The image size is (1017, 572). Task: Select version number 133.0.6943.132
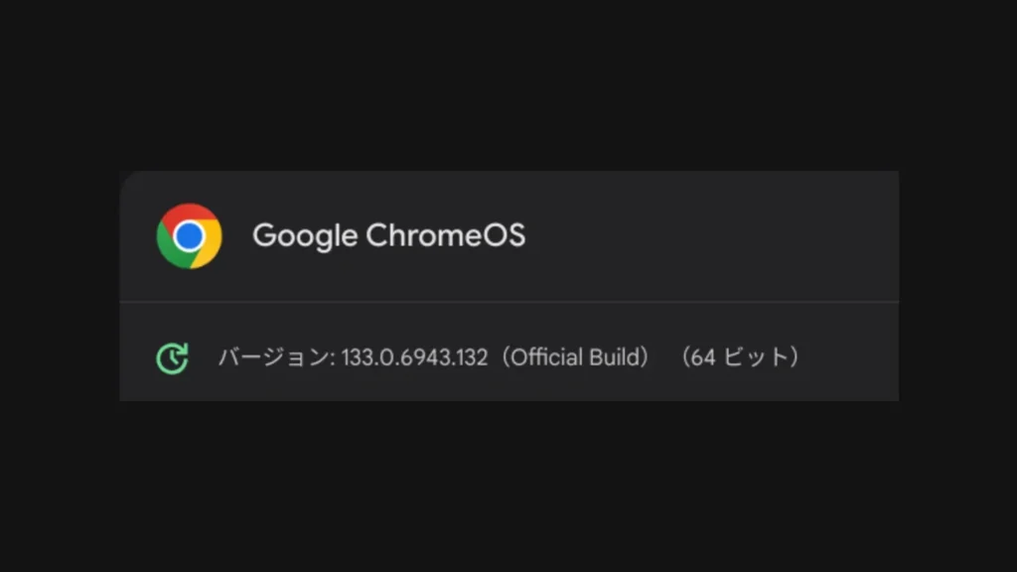click(x=414, y=357)
